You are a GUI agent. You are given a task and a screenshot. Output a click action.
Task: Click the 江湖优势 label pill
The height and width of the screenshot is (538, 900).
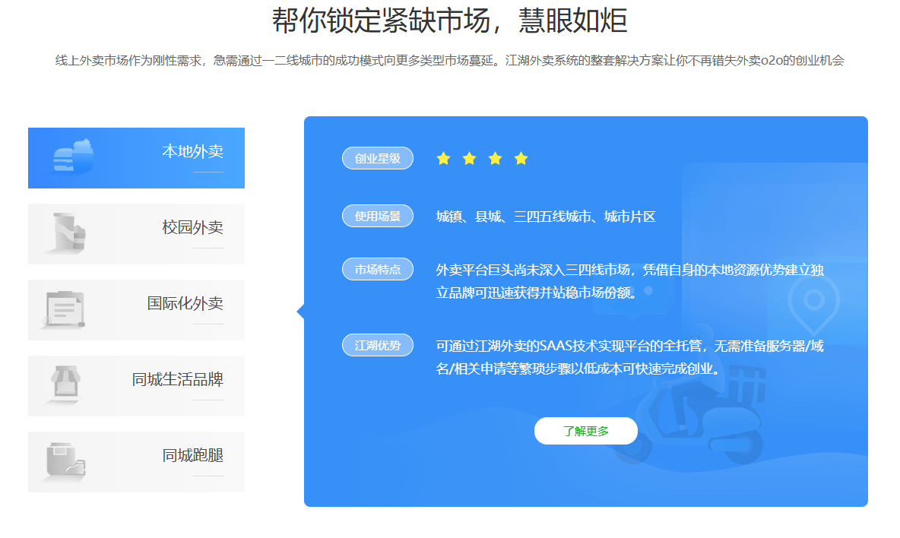coord(378,346)
